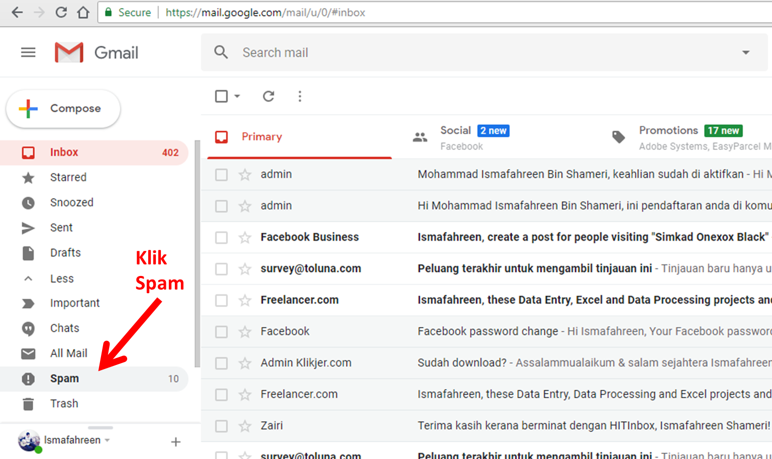Open the Trash folder

(x=64, y=403)
